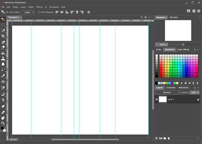Open the Select menu

pyautogui.click(x=31, y=7)
